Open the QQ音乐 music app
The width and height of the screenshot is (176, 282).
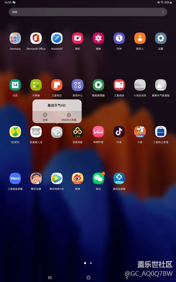point(15,132)
